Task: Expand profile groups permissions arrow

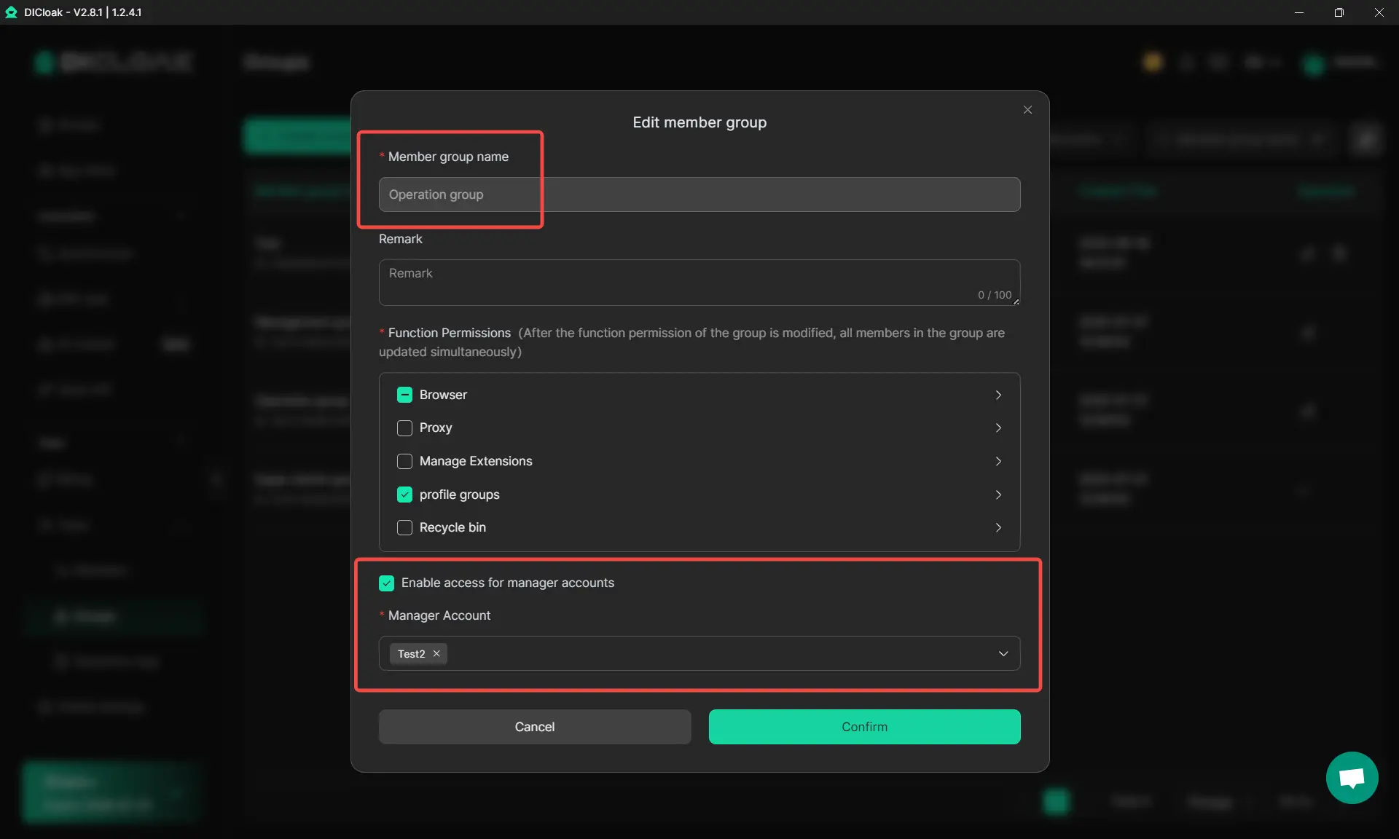Action: point(998,495)
